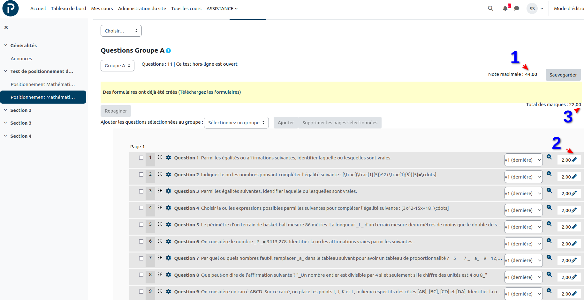Edit the mark pencil for Question 2
This screenshot has width=584, height=300.
coord(574,177)
